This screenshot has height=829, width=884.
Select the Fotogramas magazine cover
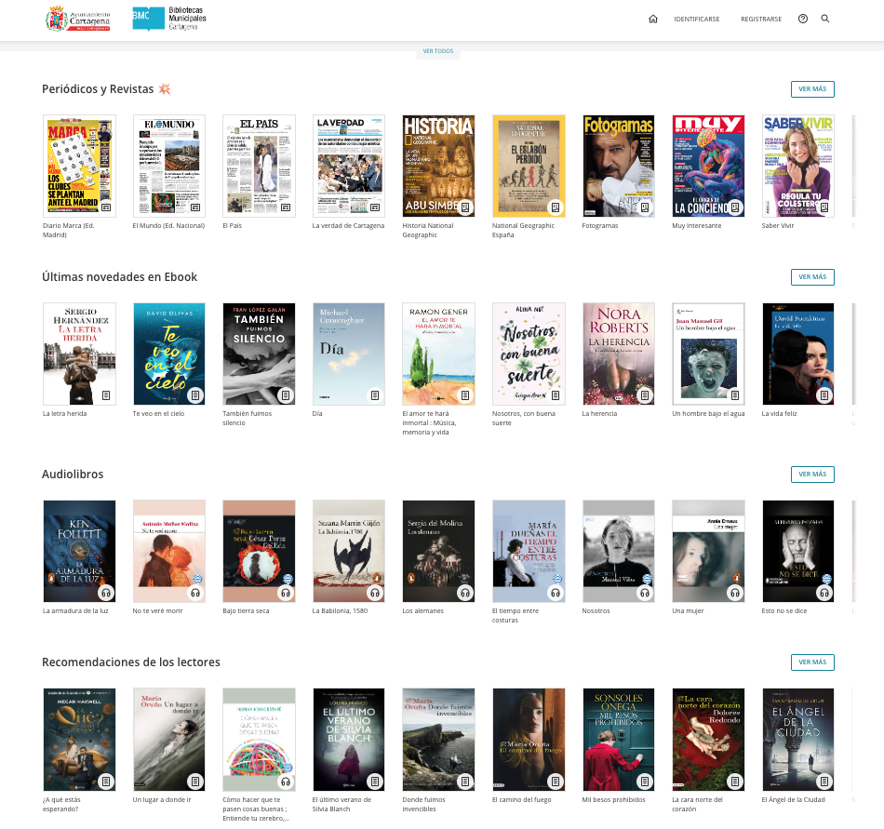click(x=619, y=166)
